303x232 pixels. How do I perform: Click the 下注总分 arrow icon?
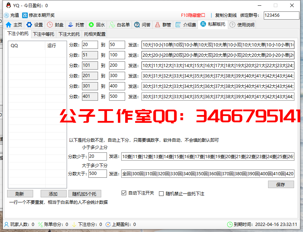coord(74,225)
